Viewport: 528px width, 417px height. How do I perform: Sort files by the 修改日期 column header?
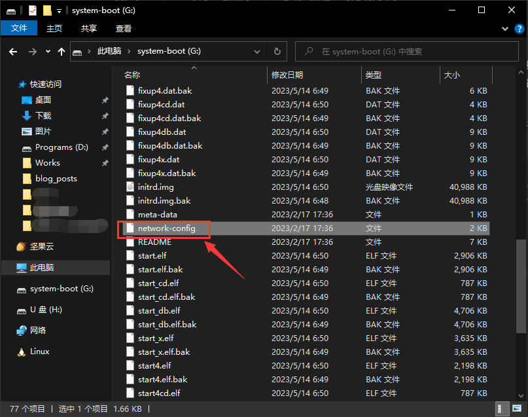[287, 75]
